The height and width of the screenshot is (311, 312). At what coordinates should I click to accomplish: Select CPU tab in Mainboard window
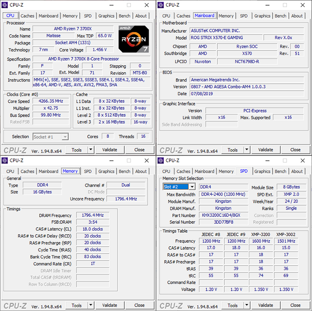pos(166,16)
